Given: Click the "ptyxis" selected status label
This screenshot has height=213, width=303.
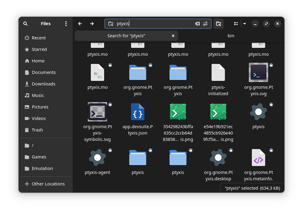Looking at the screenshot, I should [252, 188].
